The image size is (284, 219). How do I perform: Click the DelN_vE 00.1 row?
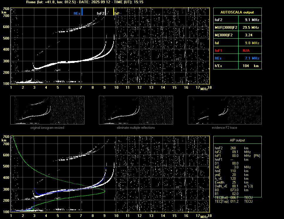click(234, 186)
